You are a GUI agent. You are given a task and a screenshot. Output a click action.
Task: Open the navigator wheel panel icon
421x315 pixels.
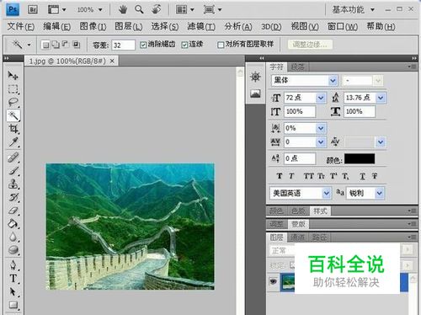pyautogui.click(x=255, y=77)
